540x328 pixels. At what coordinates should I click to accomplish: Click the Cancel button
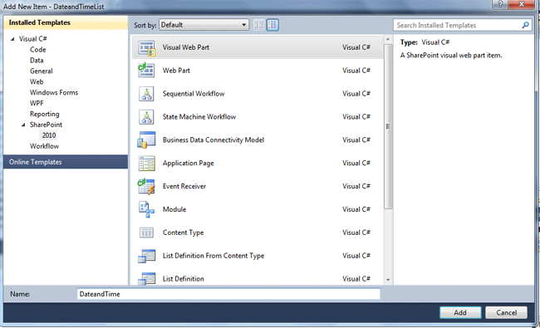(506, 312)
